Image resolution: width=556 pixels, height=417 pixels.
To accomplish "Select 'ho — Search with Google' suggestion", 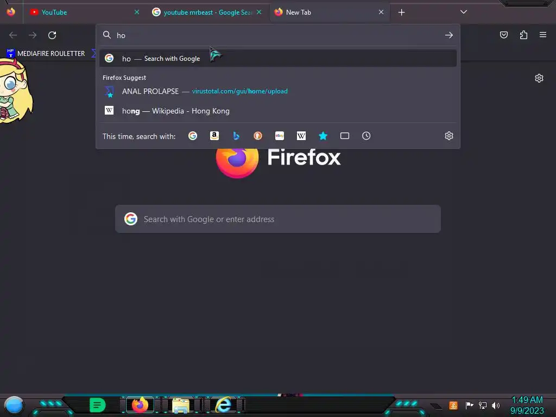I will [x=278, y=59].
